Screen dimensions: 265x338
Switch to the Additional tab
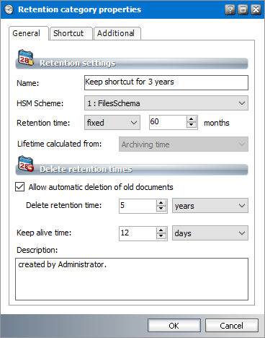coord(117,33)
